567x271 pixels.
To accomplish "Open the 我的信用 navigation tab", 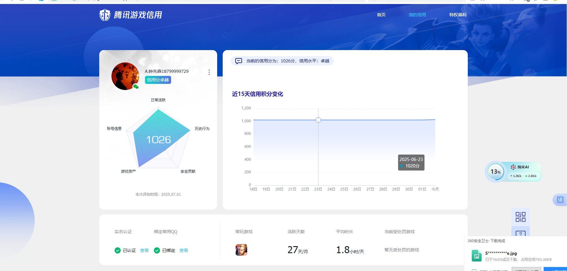I will tap(417, 15).
